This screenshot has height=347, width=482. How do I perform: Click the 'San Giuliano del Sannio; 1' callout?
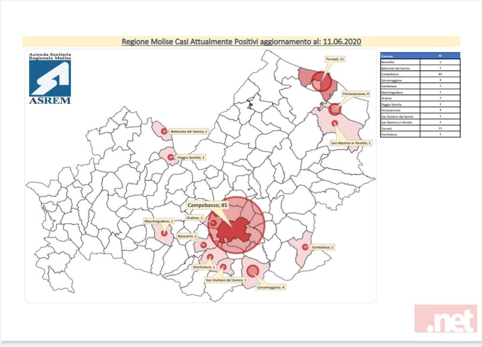click(226, 280)
